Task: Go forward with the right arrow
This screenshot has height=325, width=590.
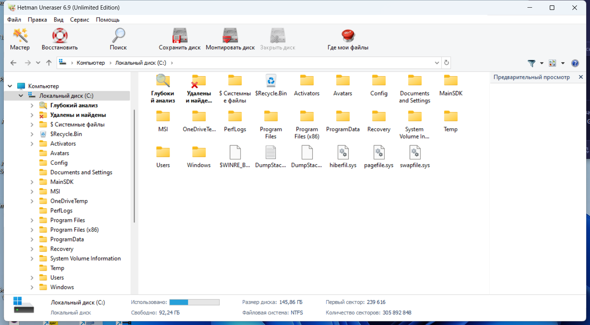Action: coord(28,63)
